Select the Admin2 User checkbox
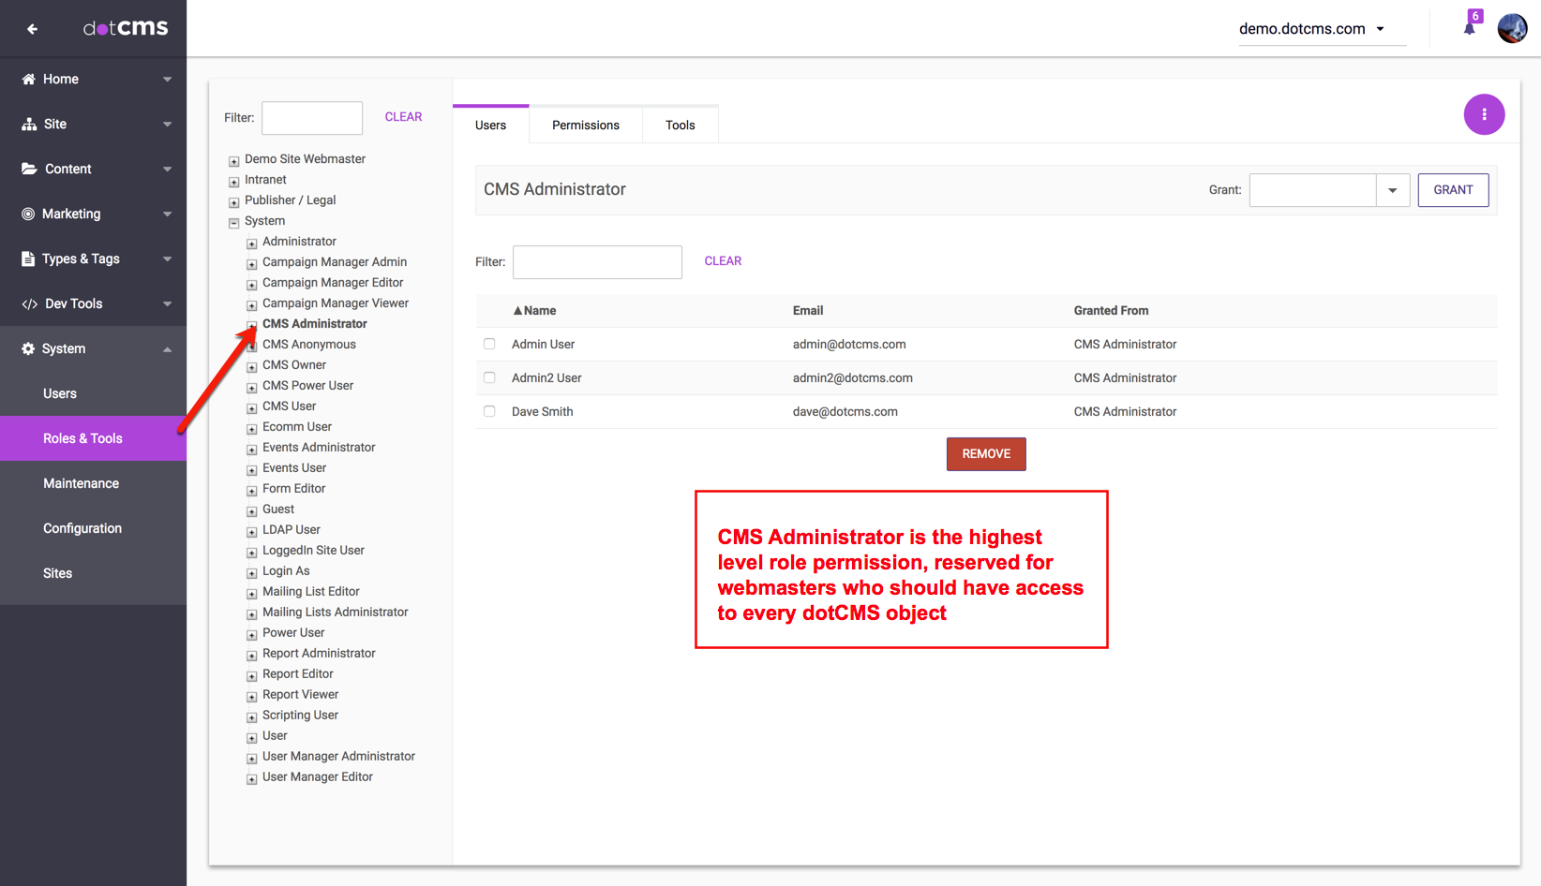Screen dimensions: 1541x886 click(x=489, y=377)
